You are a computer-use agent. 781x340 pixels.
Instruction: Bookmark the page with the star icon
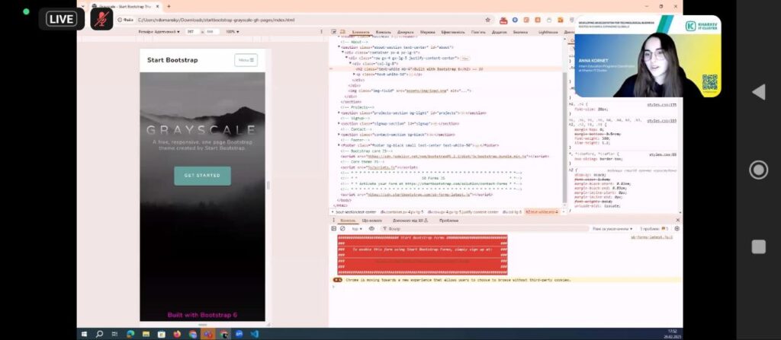coord(487,20)
